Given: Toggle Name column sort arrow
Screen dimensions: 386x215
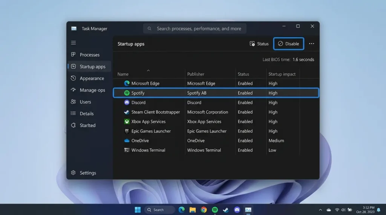Looking at the screenshot, I should [148, 70].
